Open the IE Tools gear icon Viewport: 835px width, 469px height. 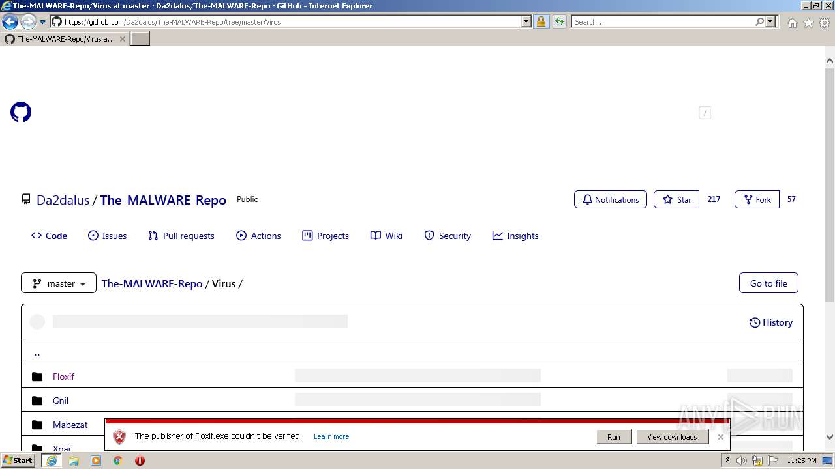825,23
